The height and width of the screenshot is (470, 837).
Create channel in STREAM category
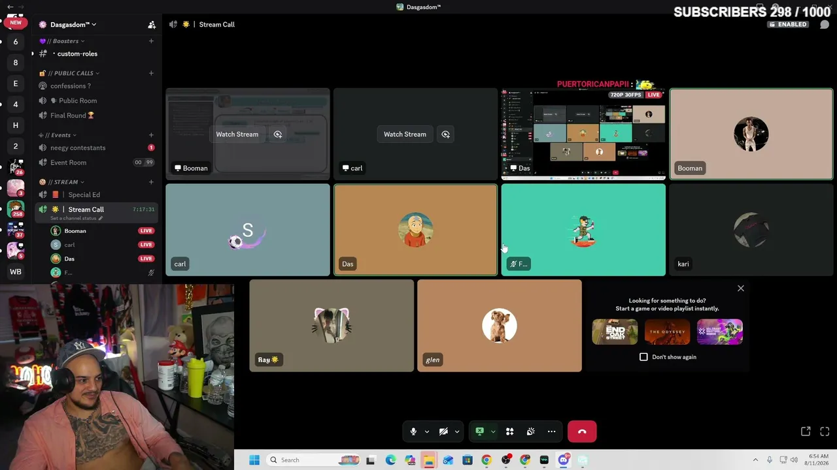(151, 182)
